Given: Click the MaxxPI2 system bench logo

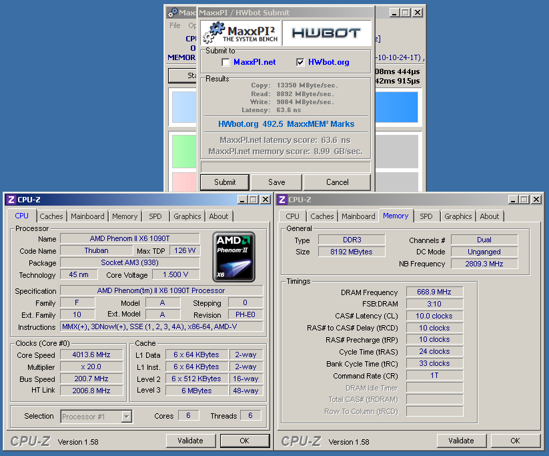Looking at the screenshot, I should pos(241,33).
